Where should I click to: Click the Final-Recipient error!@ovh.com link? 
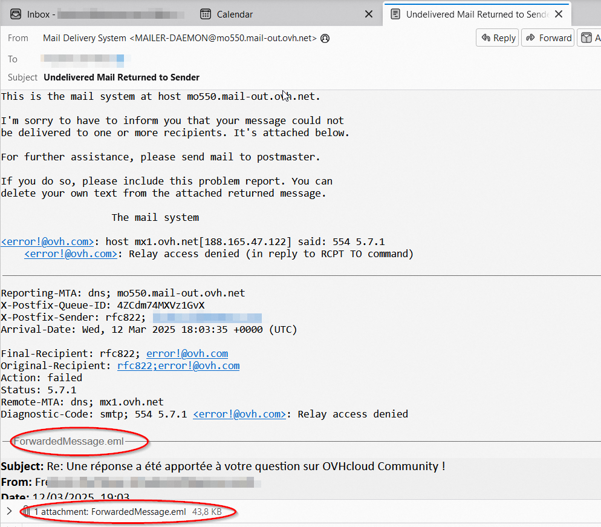click(x=187, y=354)
